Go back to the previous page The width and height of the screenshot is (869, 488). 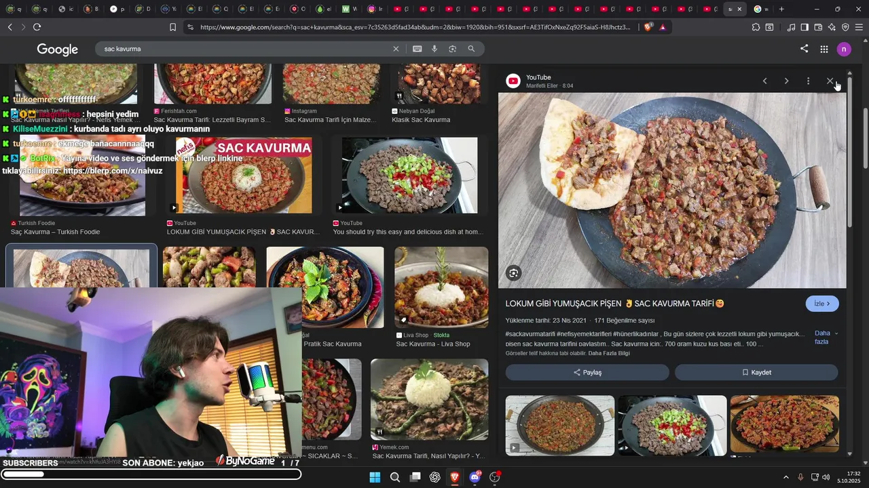(x=10, y=27)
